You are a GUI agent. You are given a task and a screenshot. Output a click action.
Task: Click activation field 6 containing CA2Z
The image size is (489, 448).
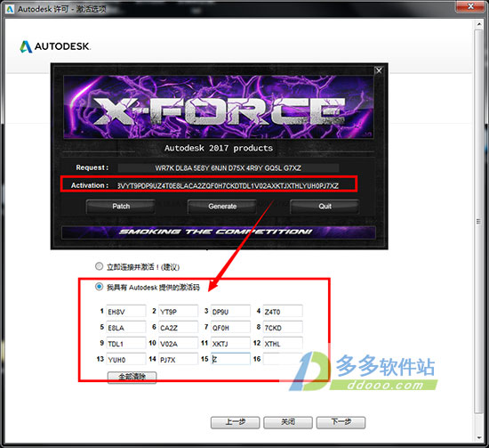click(x=178, y=327)
